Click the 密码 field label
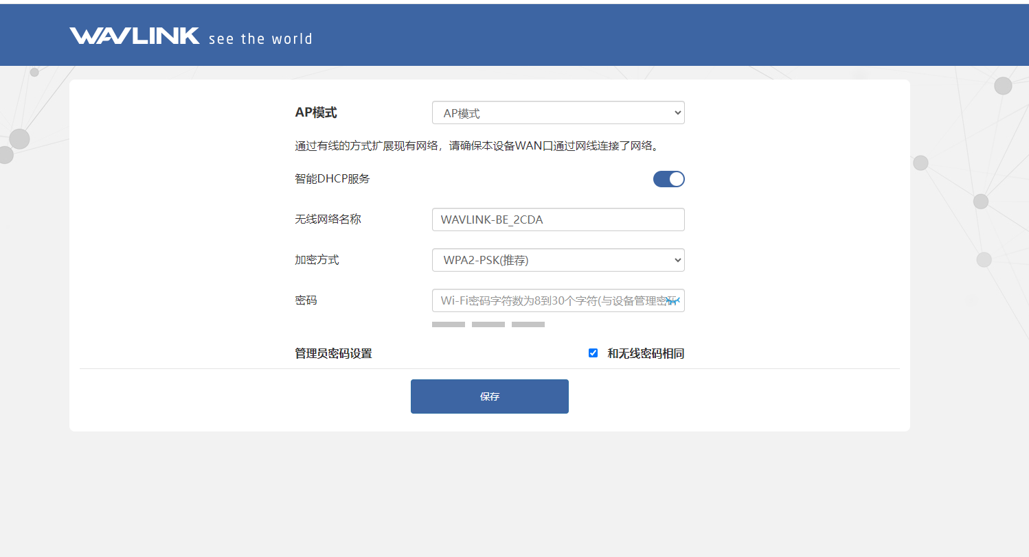 tap(305, 300)
